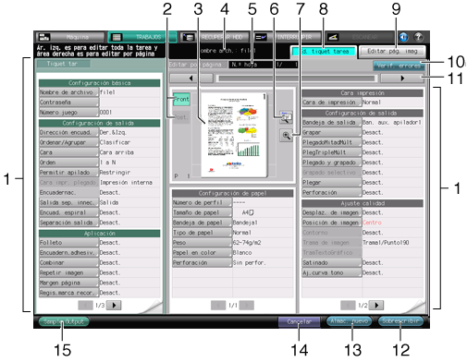Click the machine status icon

point(44,37)
